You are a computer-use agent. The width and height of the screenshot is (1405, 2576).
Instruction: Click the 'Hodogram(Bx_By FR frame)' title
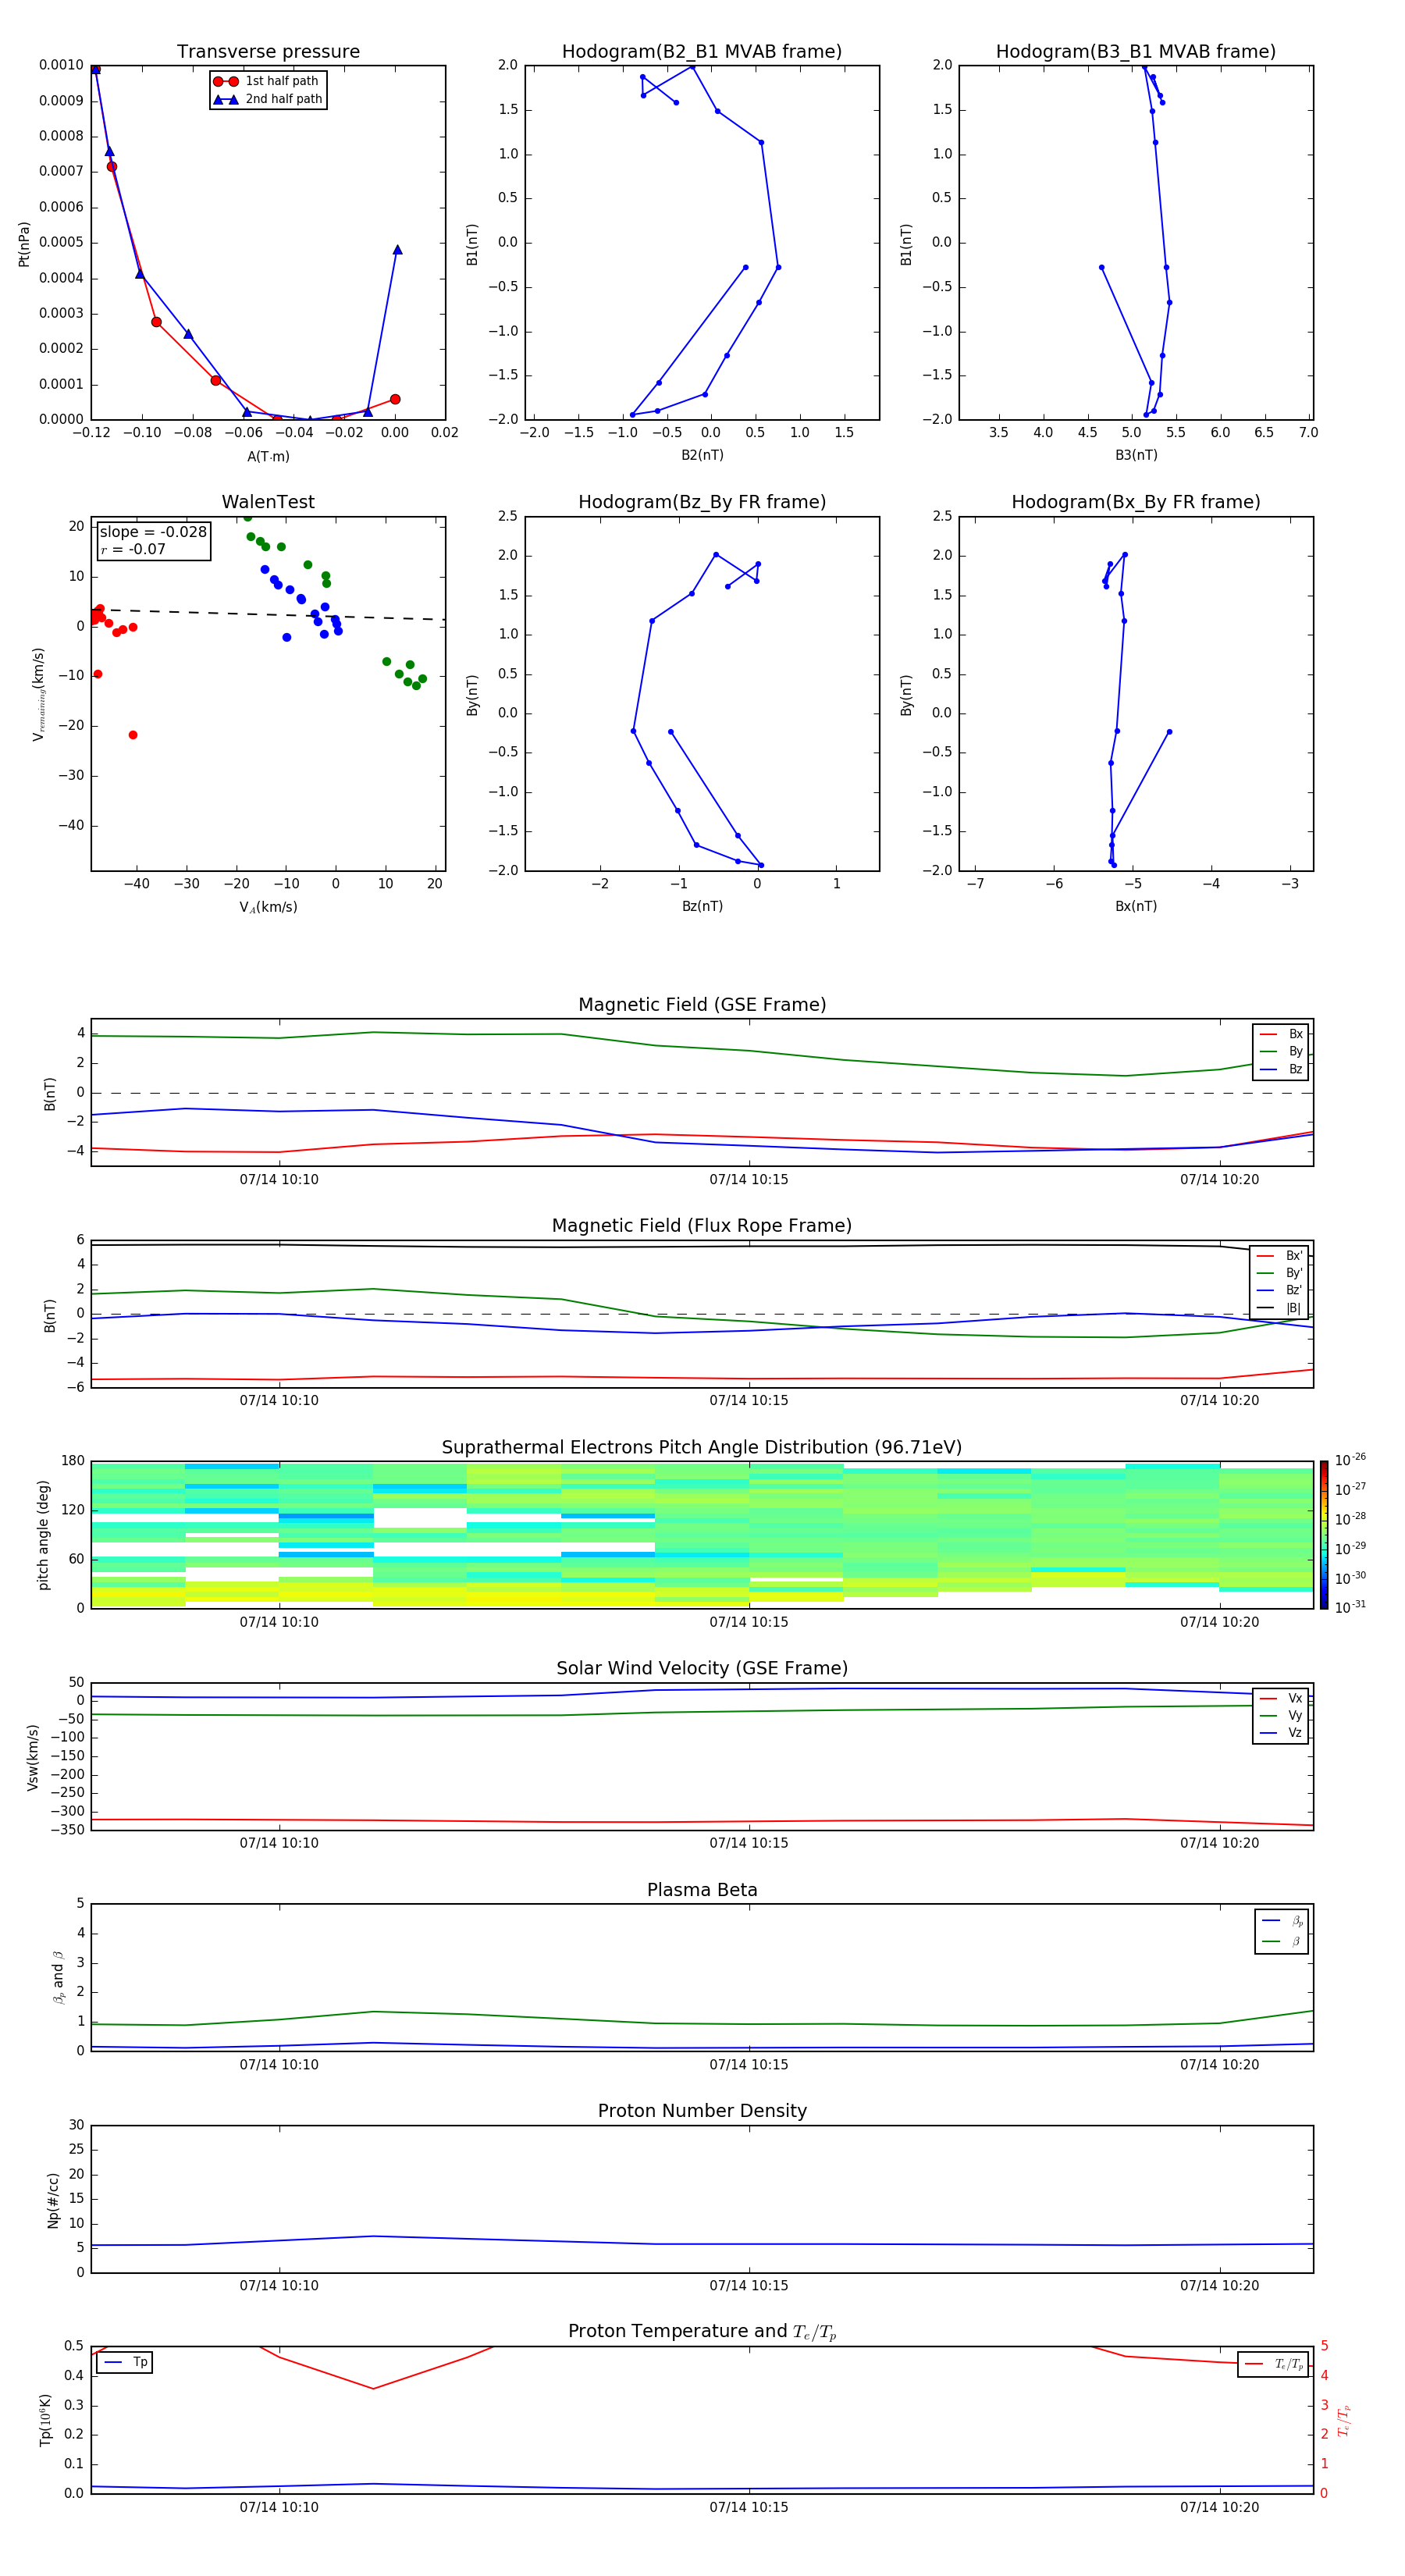click(1136, 502)
